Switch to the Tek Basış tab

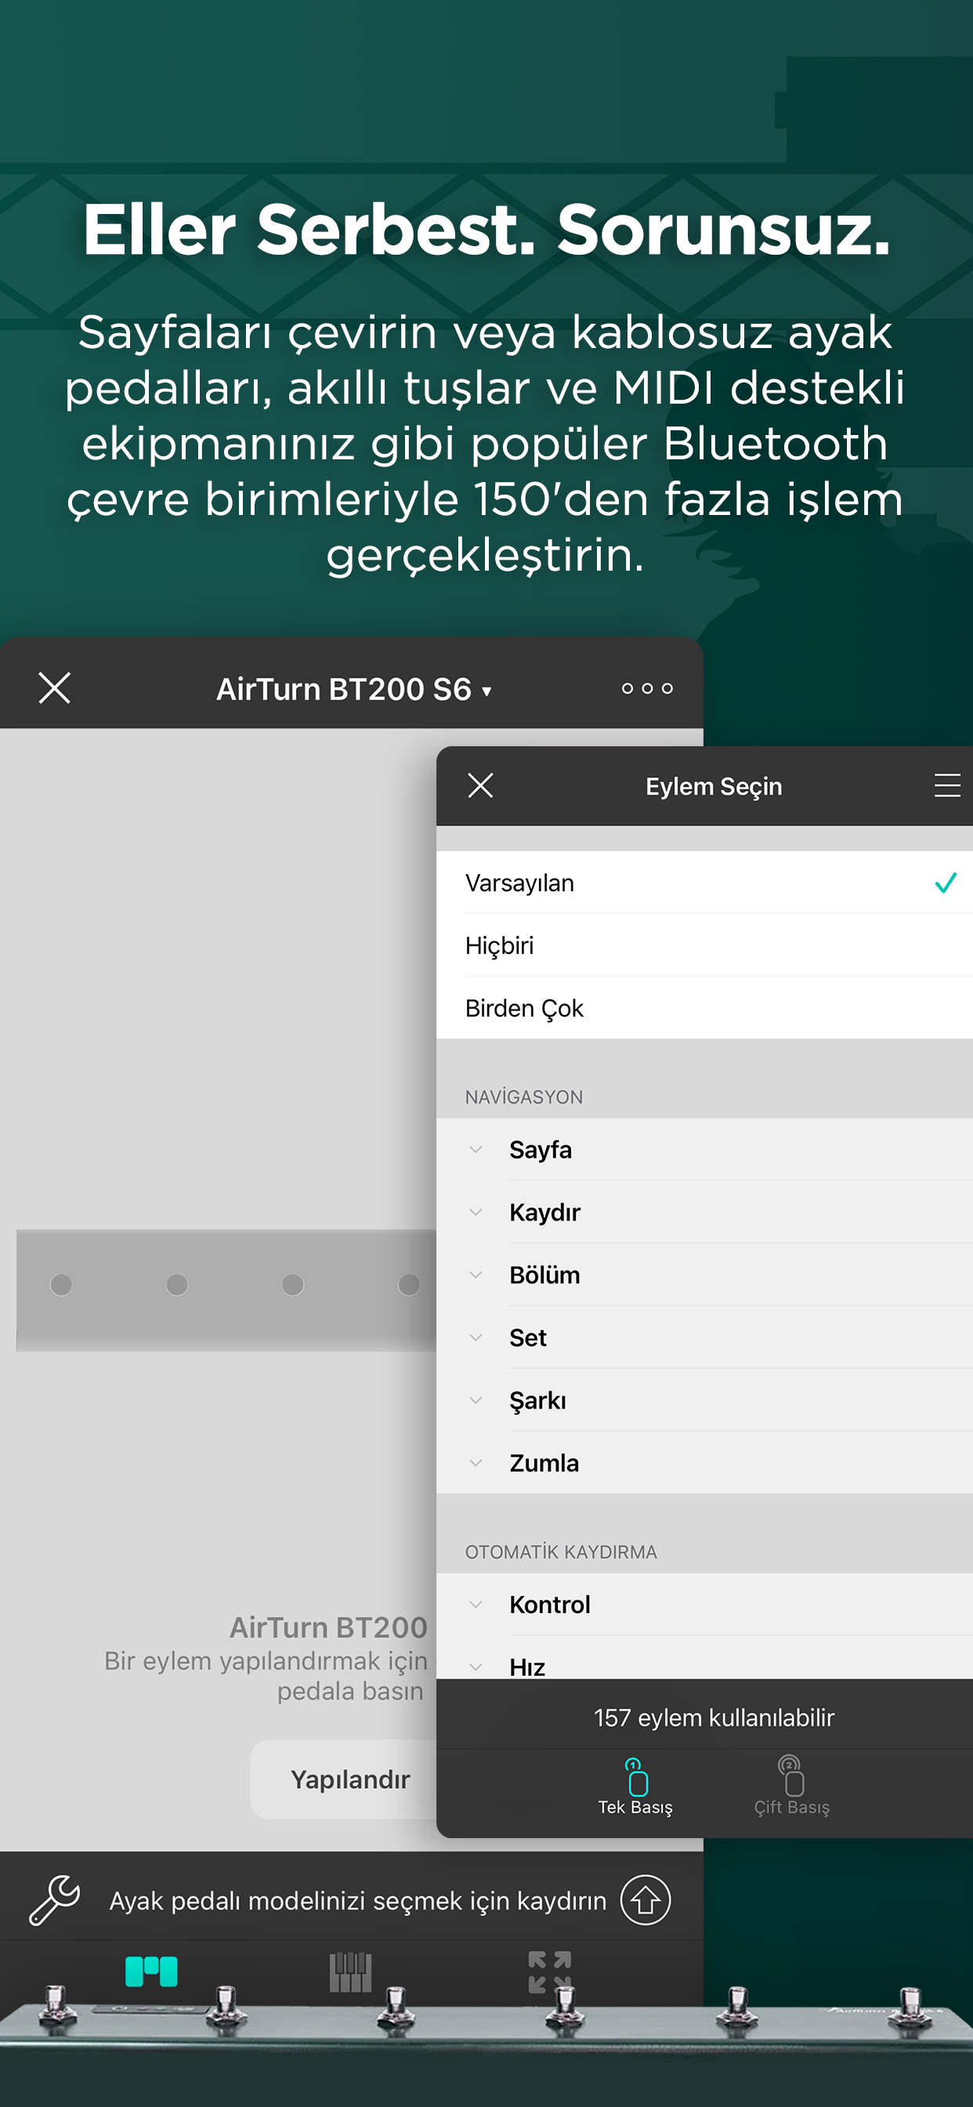pyautogui.click(x=635, y=1787)
